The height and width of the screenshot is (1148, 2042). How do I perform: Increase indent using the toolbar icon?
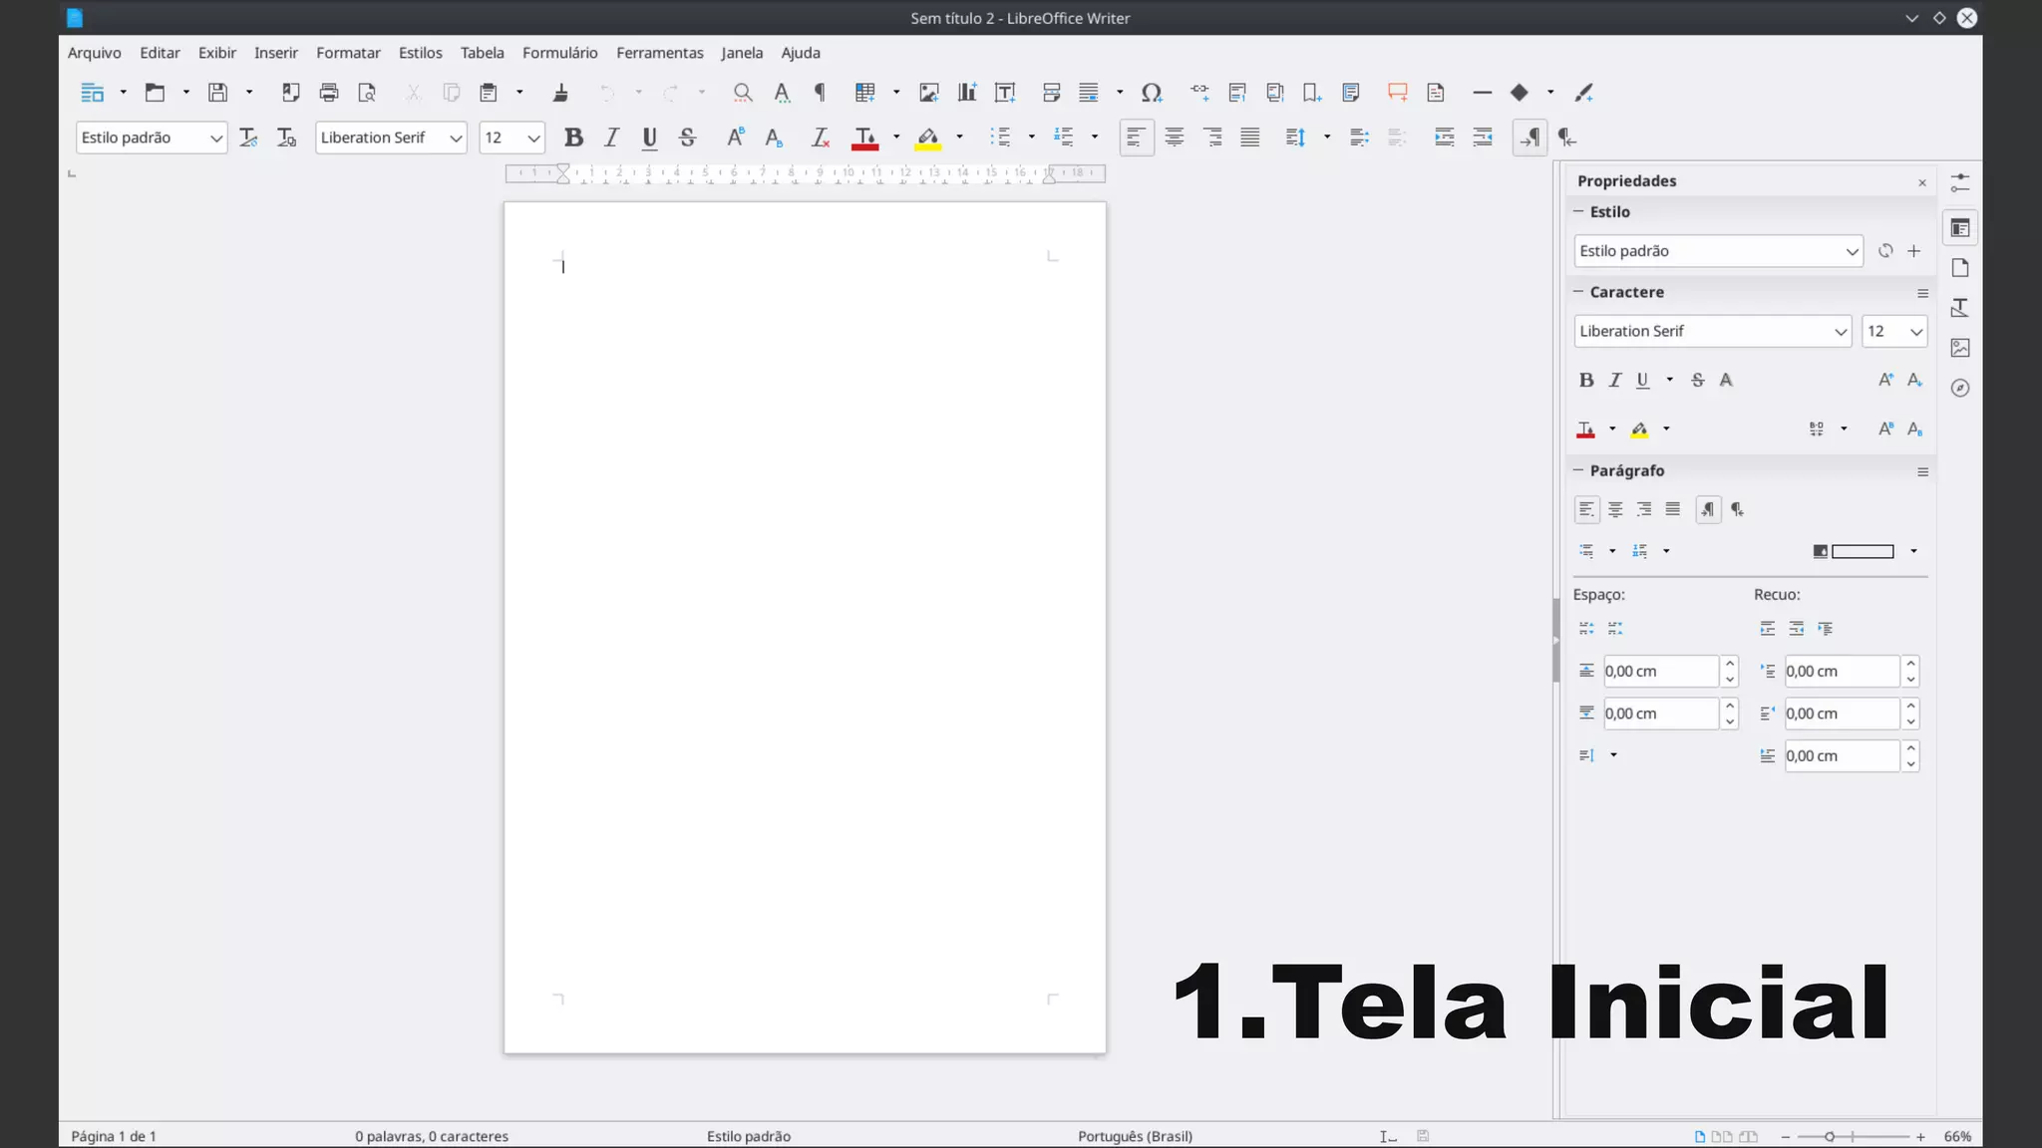1445,138
